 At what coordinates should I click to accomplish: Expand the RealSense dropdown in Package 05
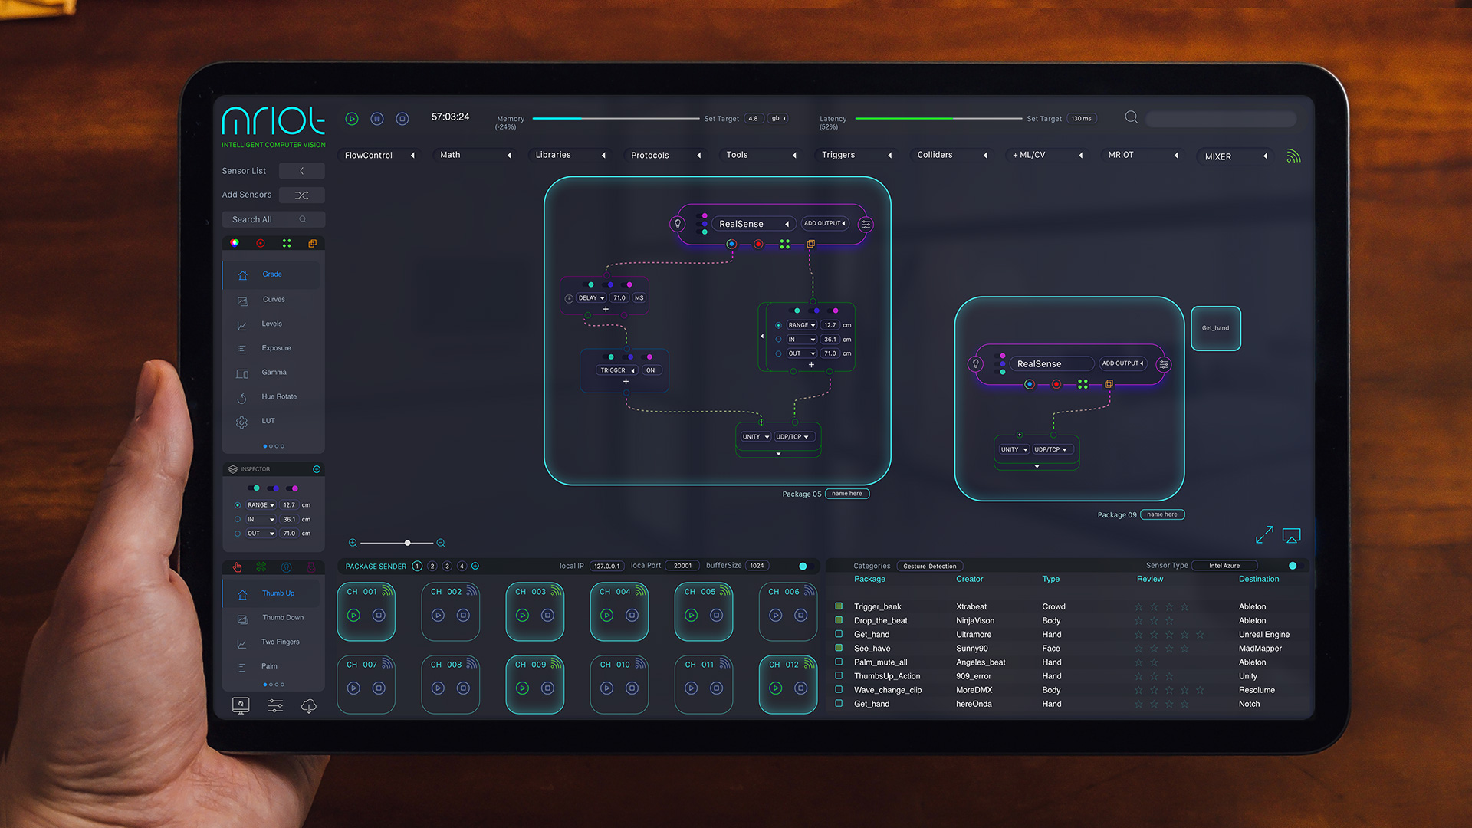click(753, 224)
